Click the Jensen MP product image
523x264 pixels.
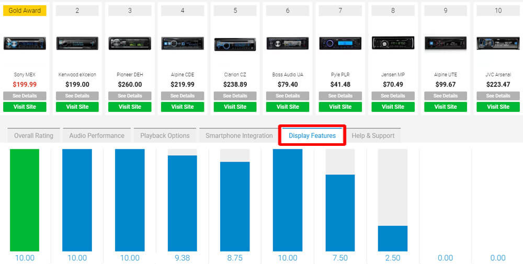393,43
